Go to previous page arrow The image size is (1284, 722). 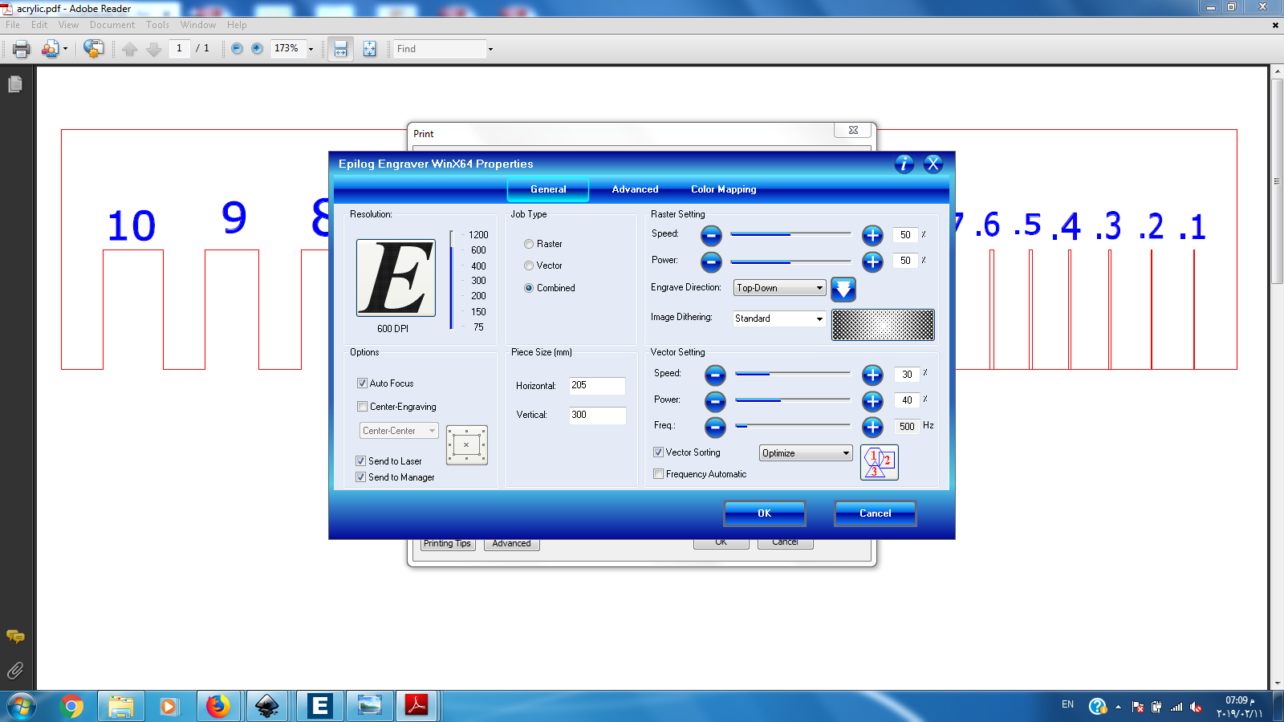click(x=130, y=49)
